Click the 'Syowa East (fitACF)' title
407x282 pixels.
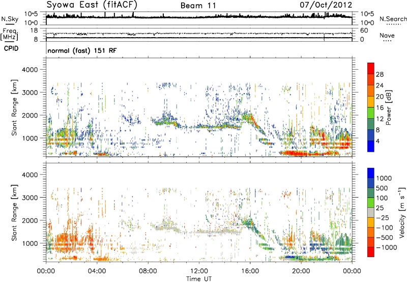coord(92,5)
